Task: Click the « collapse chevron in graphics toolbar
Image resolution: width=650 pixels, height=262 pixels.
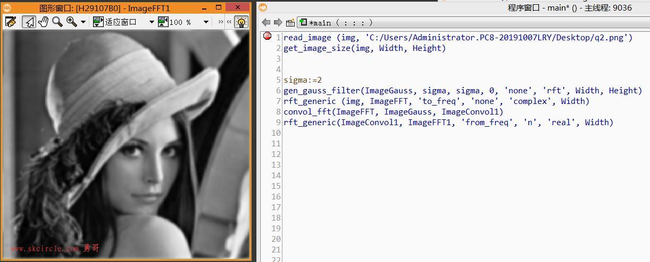Action: (229, 22)
